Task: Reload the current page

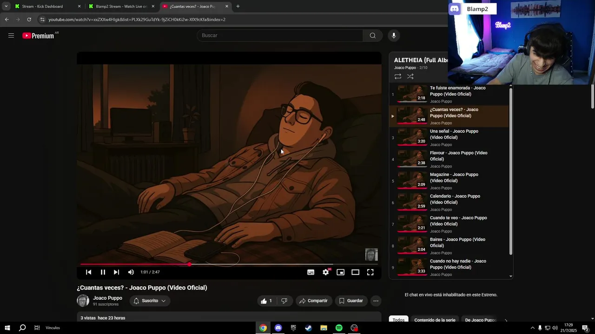Action: (29, 19)
